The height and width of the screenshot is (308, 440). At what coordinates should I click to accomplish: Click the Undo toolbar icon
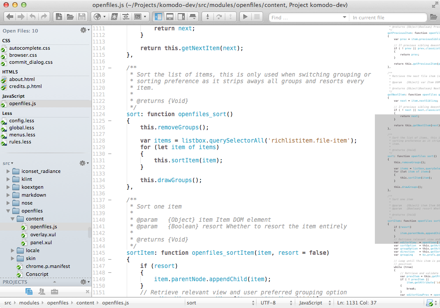pyautogui.click(x=33, y=17)
